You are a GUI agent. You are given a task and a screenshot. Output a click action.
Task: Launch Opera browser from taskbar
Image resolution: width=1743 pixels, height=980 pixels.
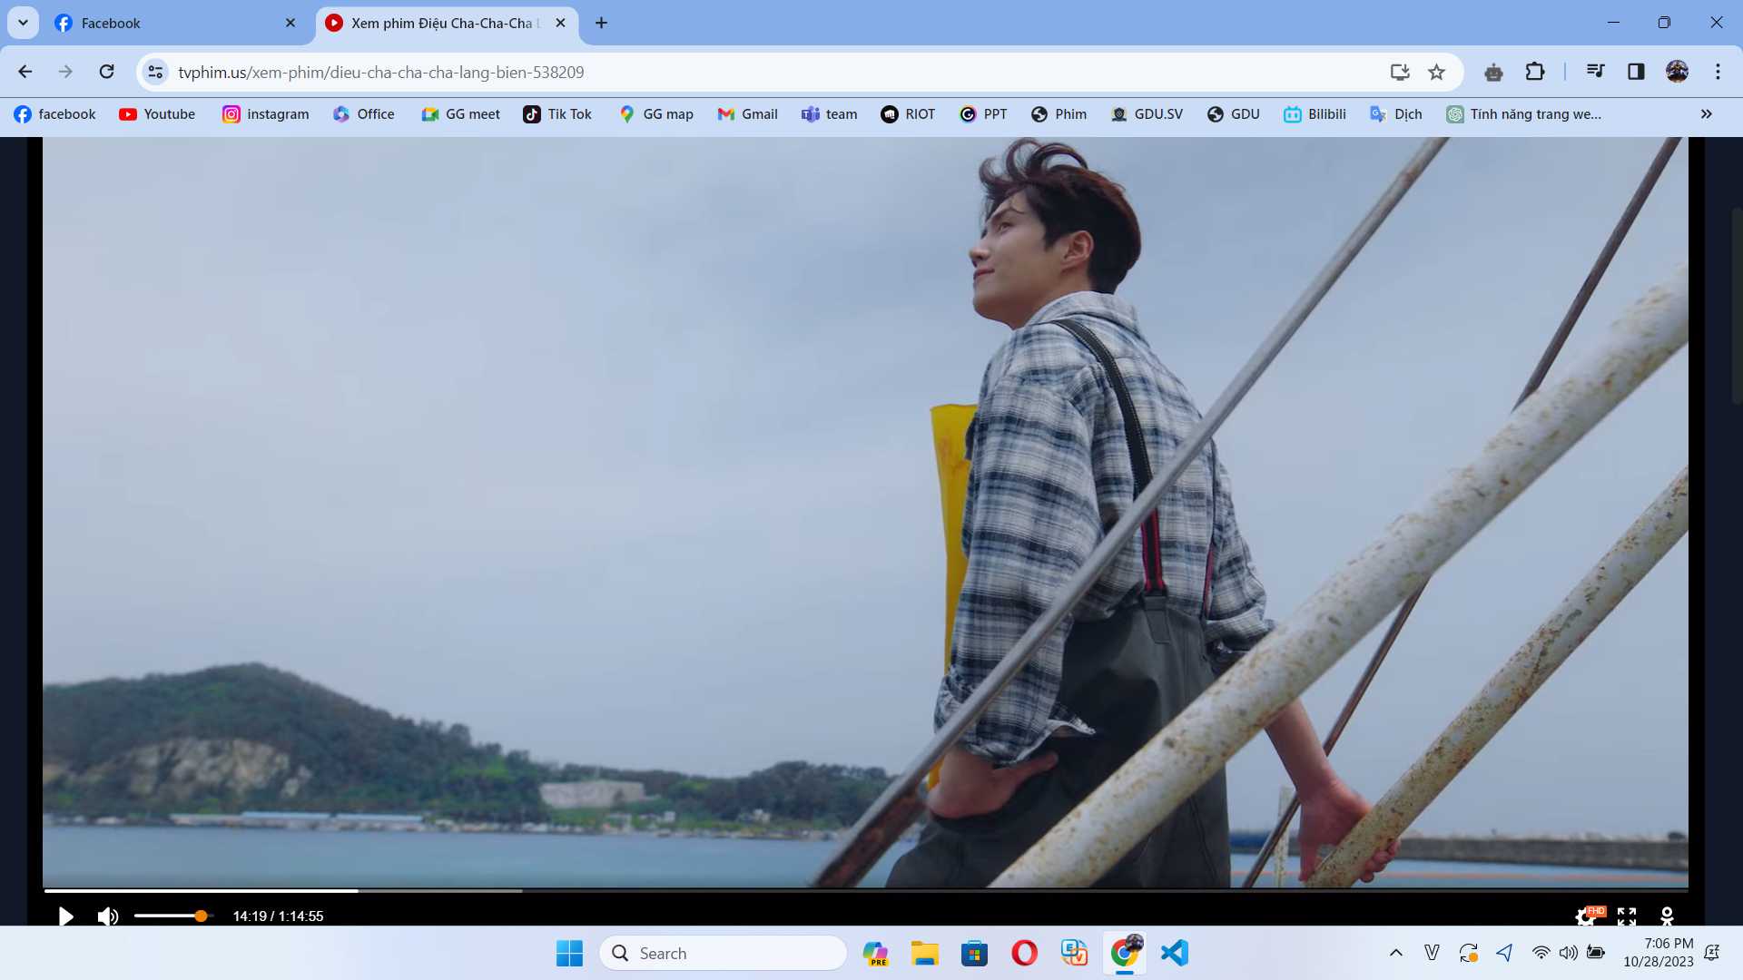[x=1024, y=953]
